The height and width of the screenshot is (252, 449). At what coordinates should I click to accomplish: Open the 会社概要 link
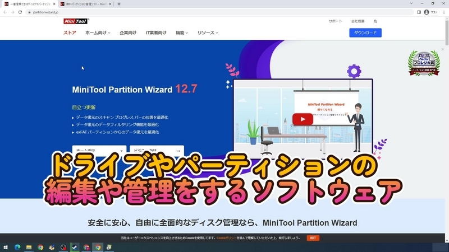click(358, 21)
